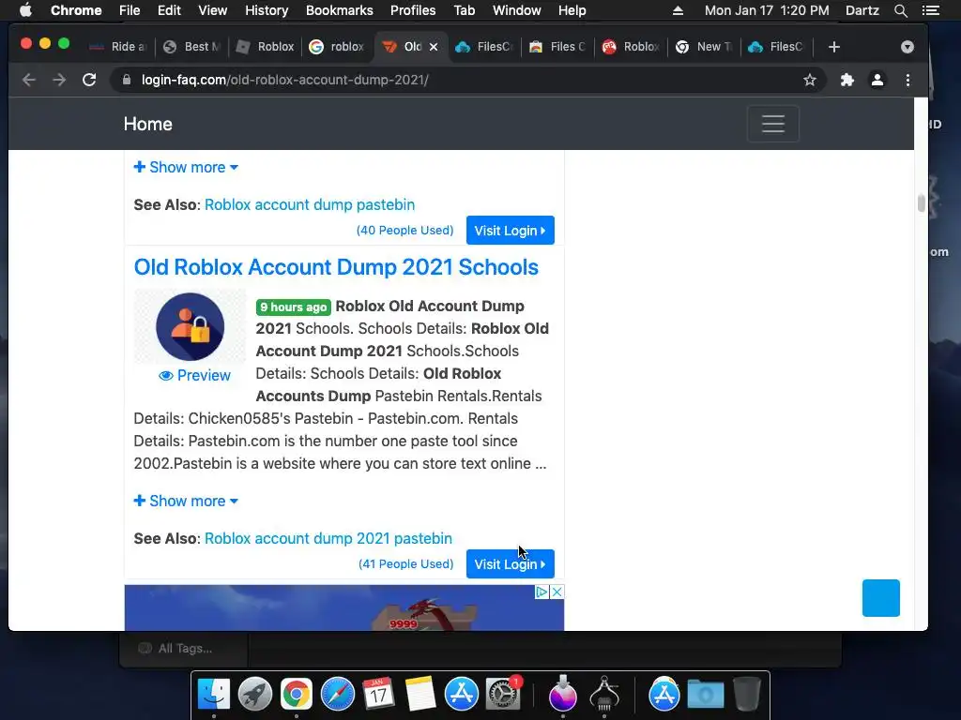This screenshot has width=961, height=720.
Task: Click Visit Login beside 40 People Used
Action: click(x=510, y=231)
